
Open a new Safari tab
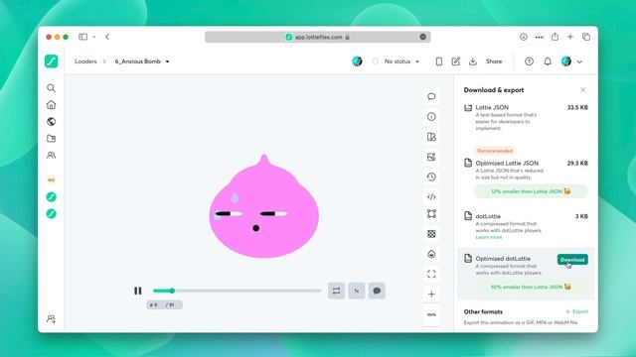(570, 37)
